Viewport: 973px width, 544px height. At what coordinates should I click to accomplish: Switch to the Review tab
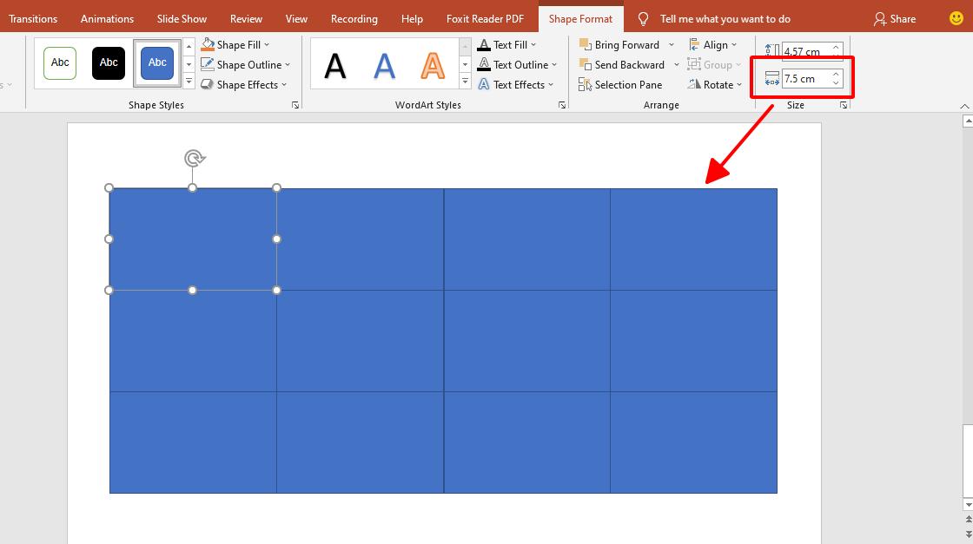pos(247,18)
